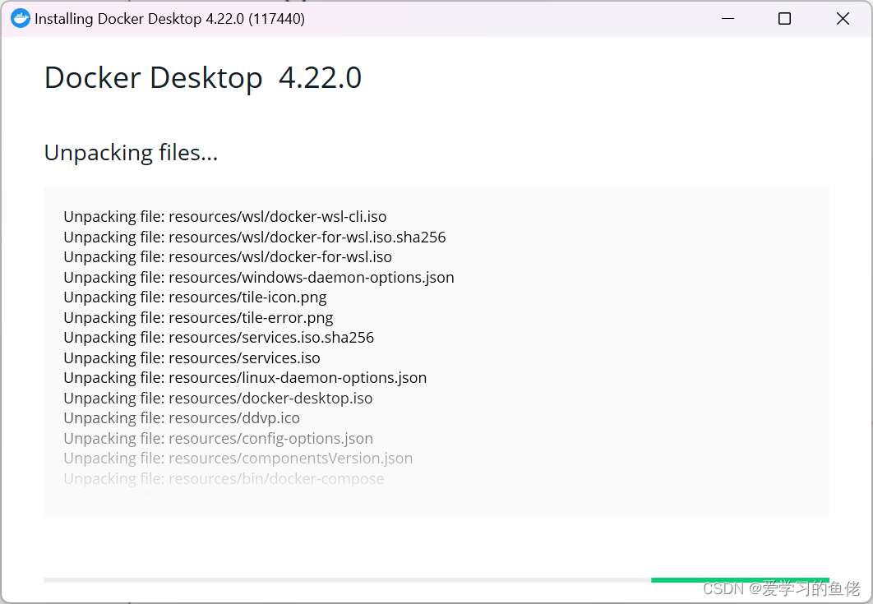Viewport: 873px width, 604px height.
Task: Click the window title 'Installing Docker Desktop 4.22.0 (117440)'
Action: point(169,19)
